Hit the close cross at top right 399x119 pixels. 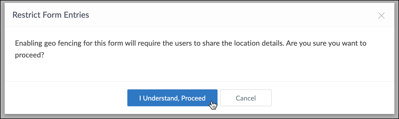pyautogui.click(x=381, y=16)
